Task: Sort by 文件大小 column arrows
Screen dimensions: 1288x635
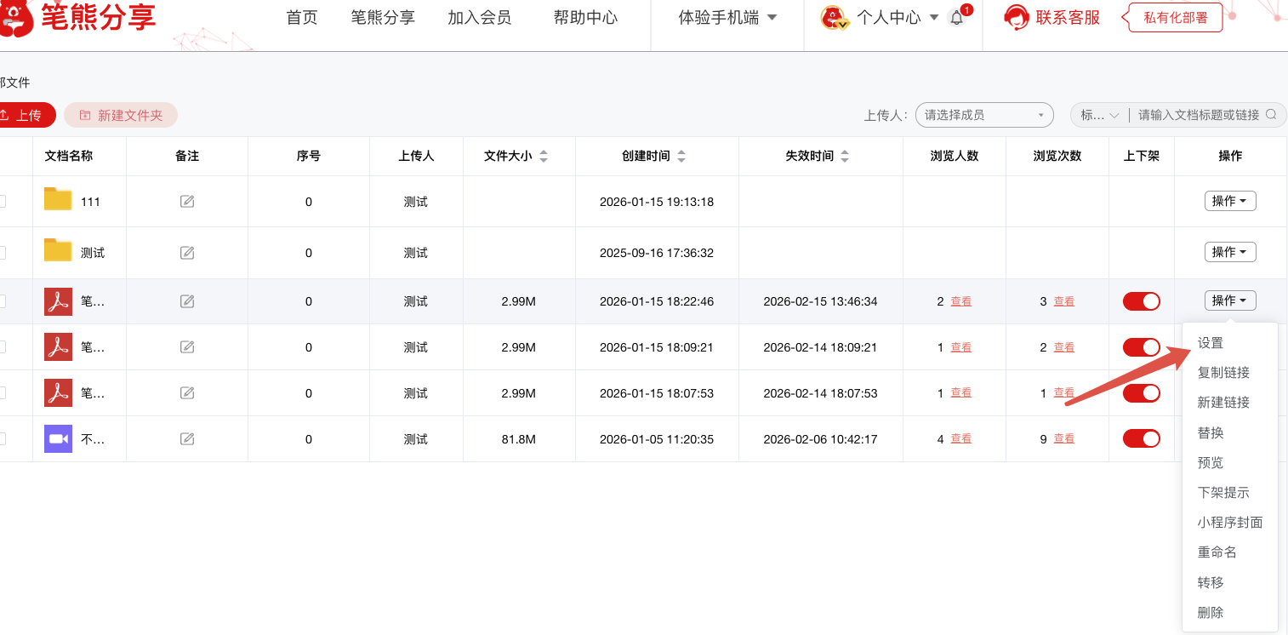Action: [x=544, y=157]
